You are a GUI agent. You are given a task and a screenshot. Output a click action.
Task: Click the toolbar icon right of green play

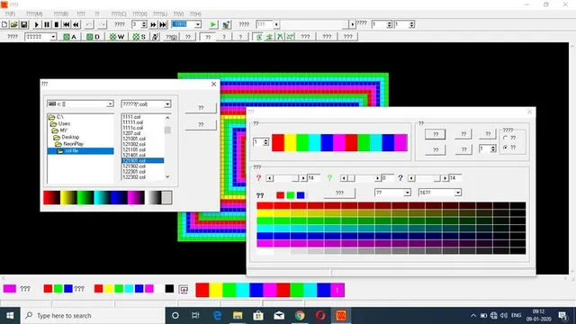tap(226, 24)
